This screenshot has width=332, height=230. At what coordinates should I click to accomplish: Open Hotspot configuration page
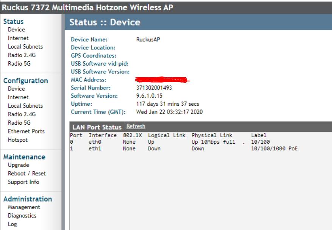(x=18, y=140)
